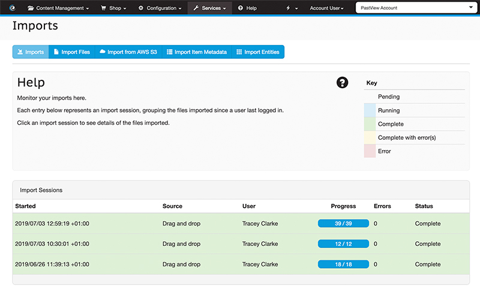
Task: Click Complete status in the 39 / 39 row
Action: (x=428, y=223)
